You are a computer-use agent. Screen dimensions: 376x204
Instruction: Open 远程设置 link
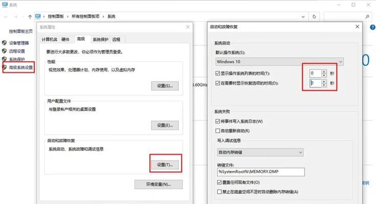17,51
